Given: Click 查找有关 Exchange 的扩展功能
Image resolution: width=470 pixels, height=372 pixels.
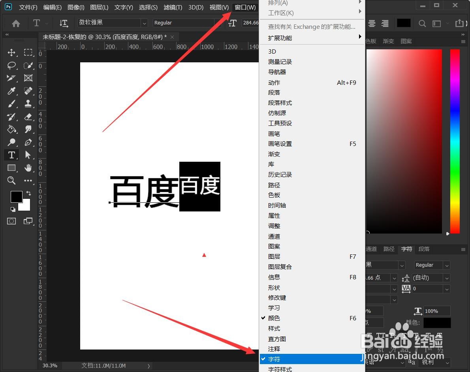Looking at the screenshot, I should coord(312,27).
